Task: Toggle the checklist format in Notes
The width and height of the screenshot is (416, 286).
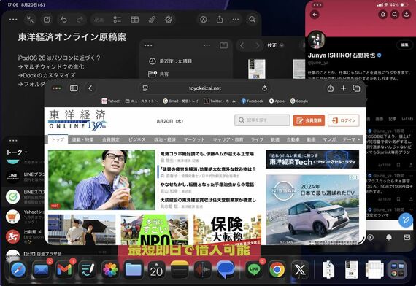Action: tap(118, 20)
